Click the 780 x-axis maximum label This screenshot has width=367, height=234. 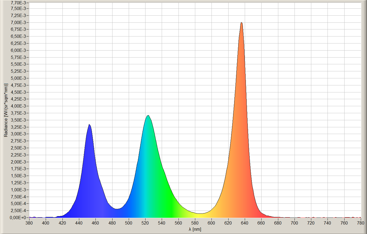pyautogui.click(x=361, y=223)
